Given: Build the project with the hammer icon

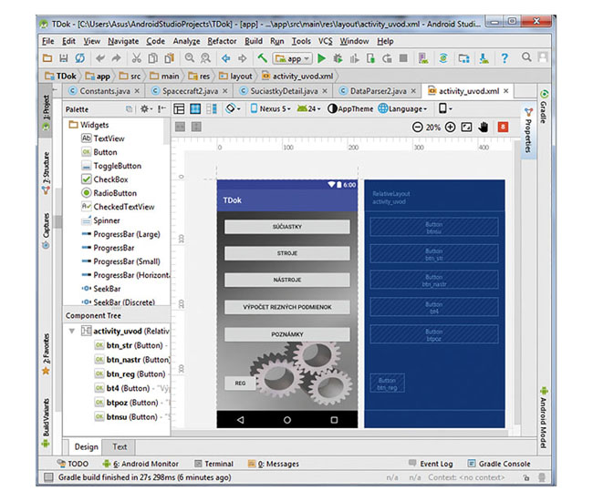Looking at the screenshot, I should [x=262, y=58].
